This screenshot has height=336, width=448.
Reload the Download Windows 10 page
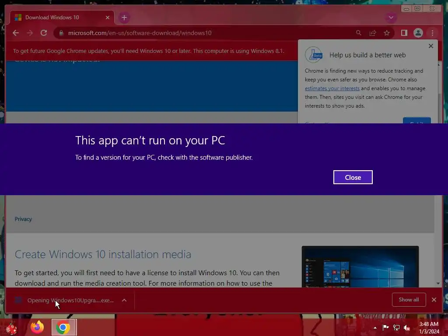point(44,33)
